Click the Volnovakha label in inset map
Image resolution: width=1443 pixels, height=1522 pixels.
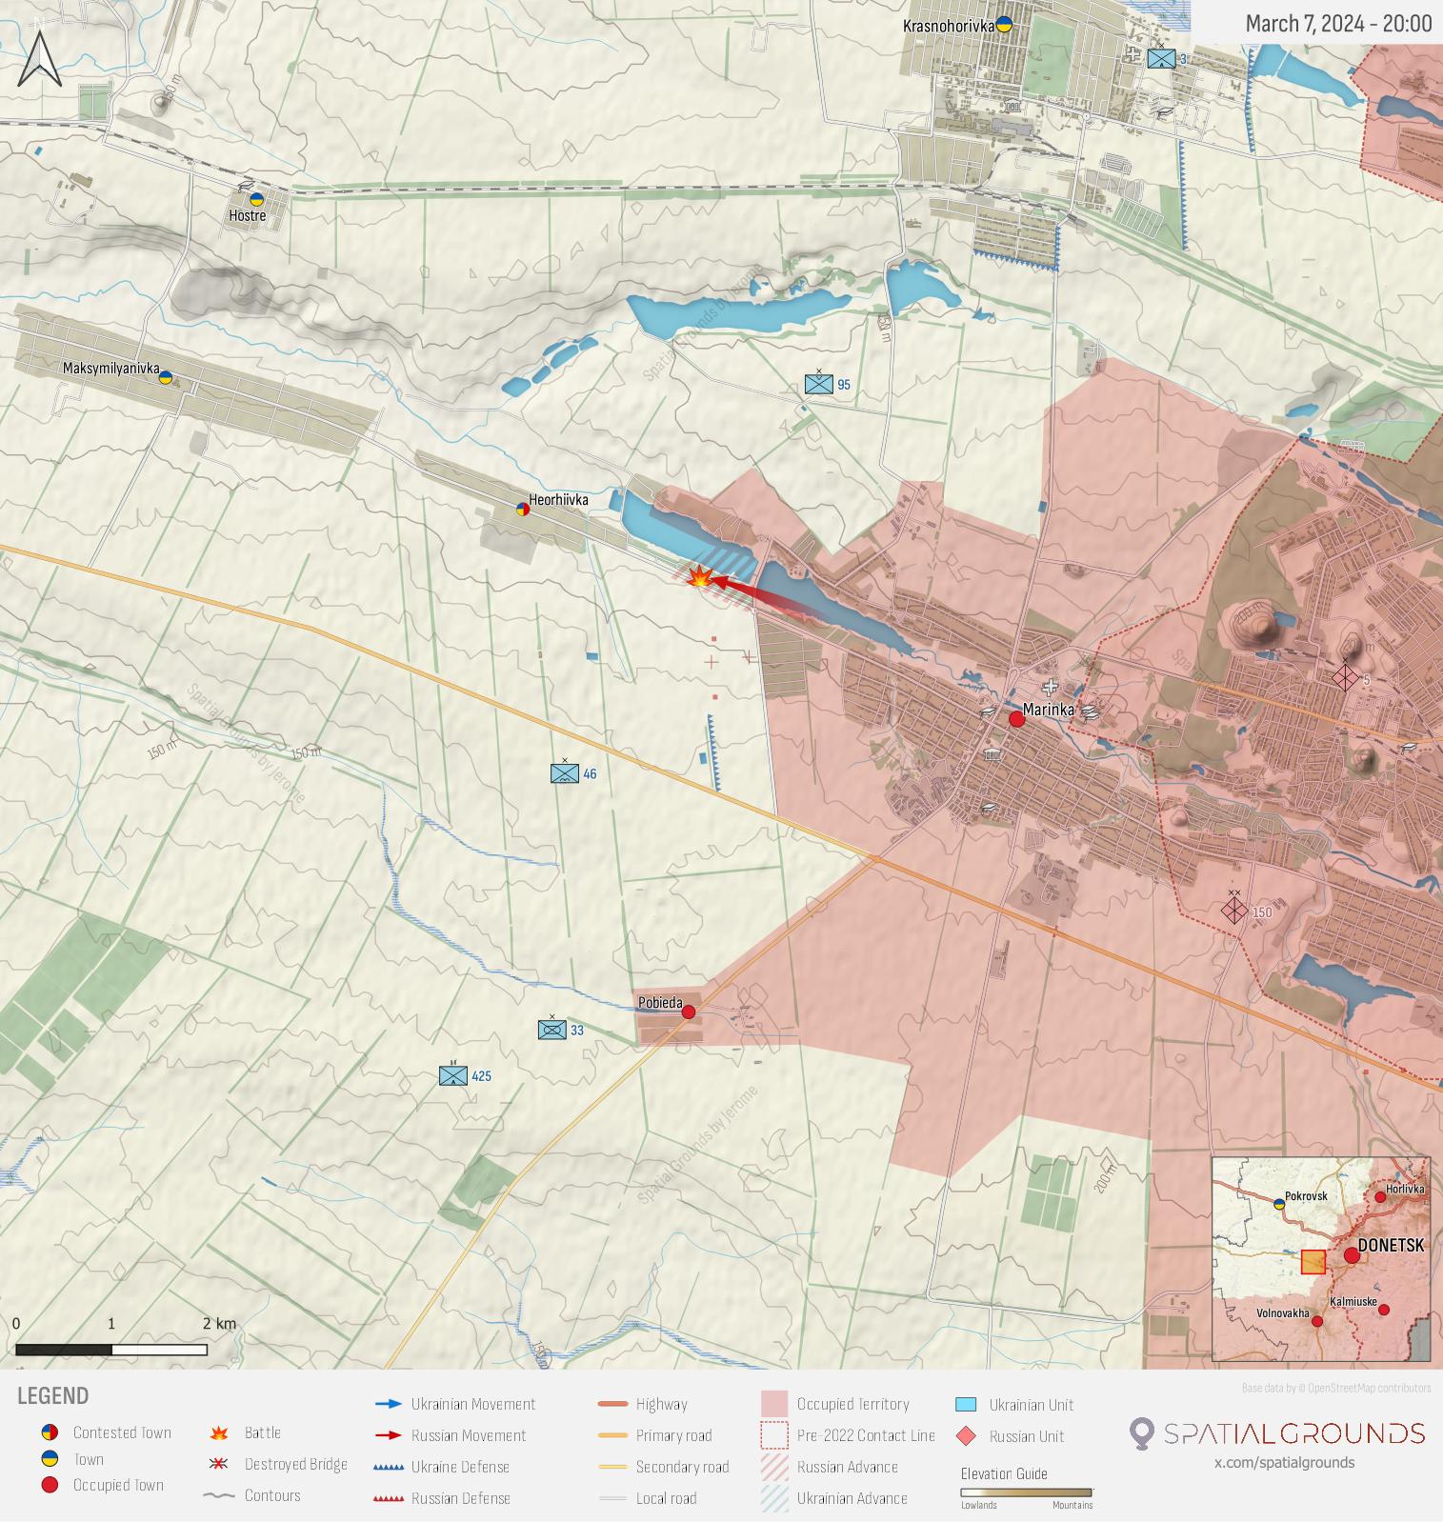(x=1282, y=1312)
